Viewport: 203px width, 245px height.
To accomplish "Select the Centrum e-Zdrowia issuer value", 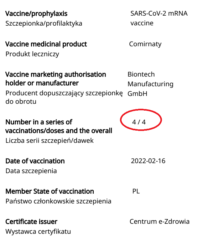I will point(159,222).
